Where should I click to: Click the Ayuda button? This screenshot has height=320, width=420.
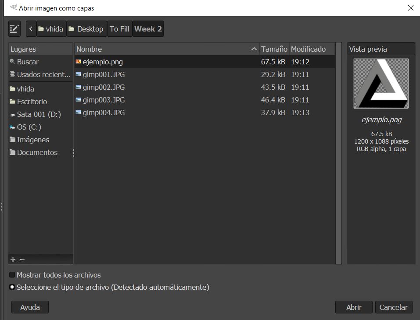coord(30,307)
